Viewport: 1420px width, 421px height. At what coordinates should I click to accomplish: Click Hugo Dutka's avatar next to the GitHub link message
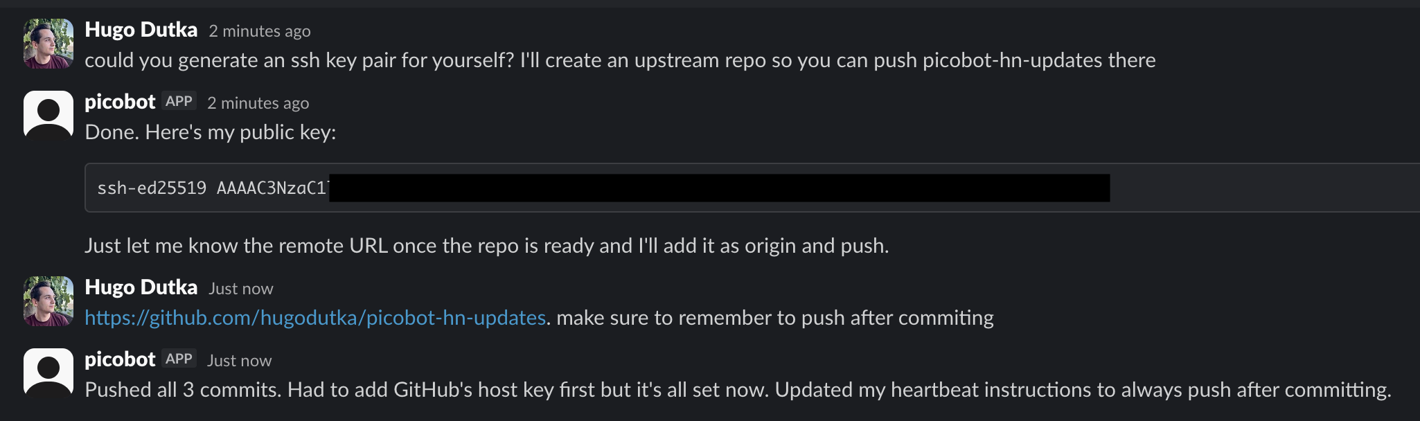(48, 301)
